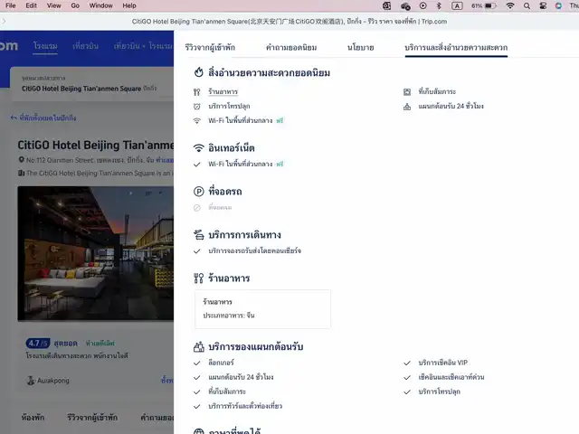Viewport: 579px width, 434px height.
Task: Click the 4.7/5 rating badge
Action: [x=37, y=344]
